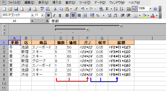Create a new workbook with New icon
Image resolution: width=166 pixels, height=91 pixels.
5,9
